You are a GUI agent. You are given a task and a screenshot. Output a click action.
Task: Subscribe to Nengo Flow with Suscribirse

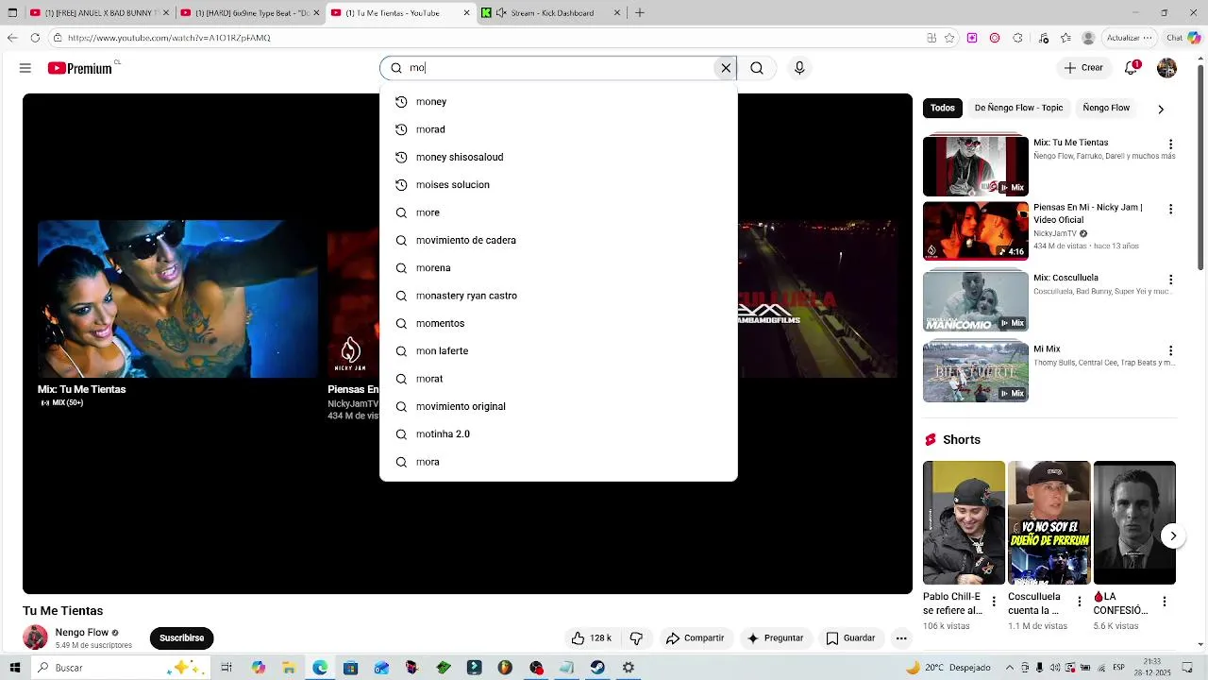point(182,638)
